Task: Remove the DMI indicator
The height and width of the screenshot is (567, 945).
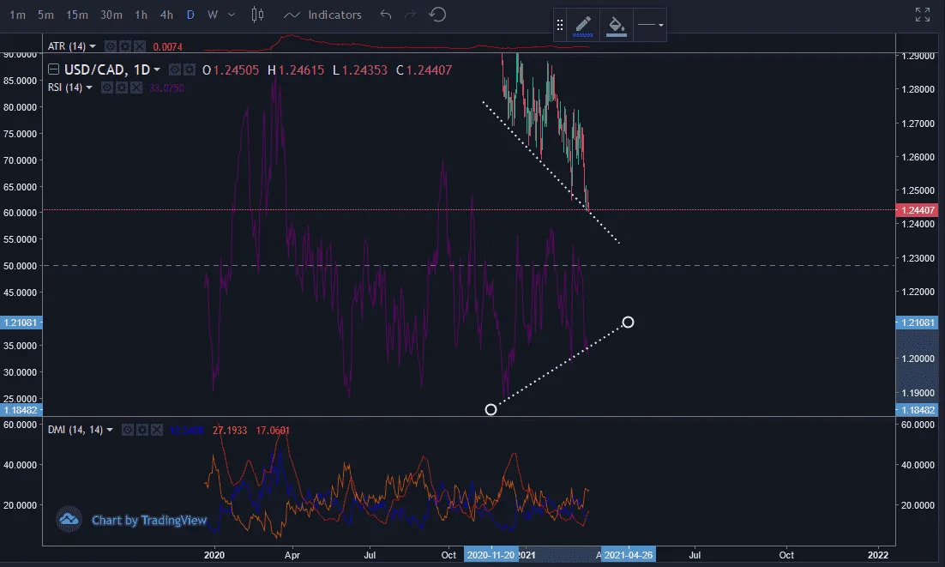Action: [157, 431]
